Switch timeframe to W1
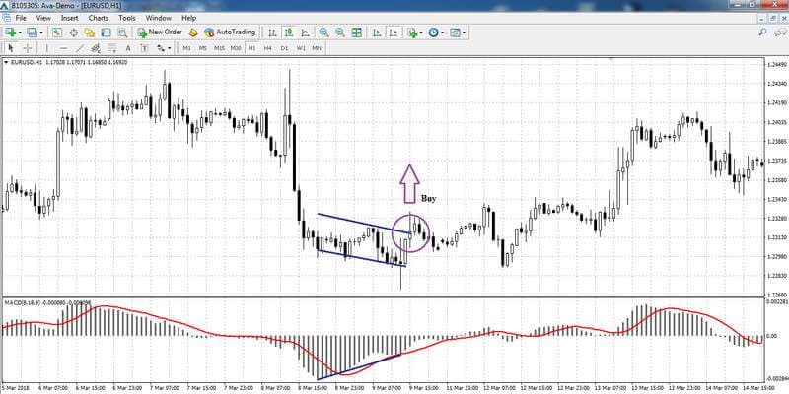Screen dimensions: 789x394 (x=301, y=48)
